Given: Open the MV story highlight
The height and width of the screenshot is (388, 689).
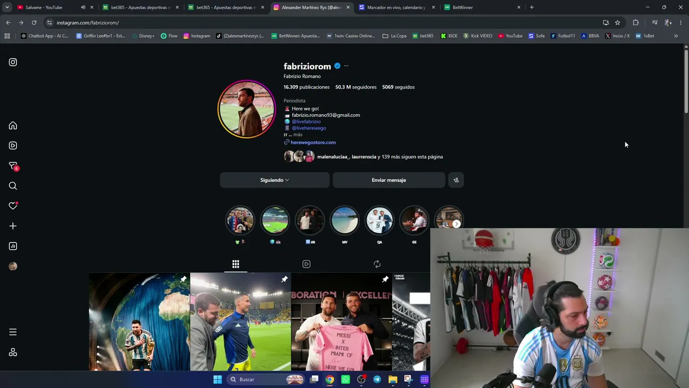Looking at the screenshot, I should coord(344,220).
